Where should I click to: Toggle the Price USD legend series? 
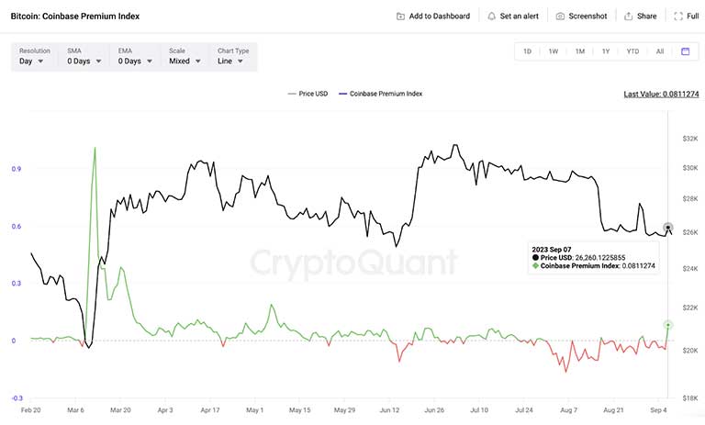coord(308,94)
